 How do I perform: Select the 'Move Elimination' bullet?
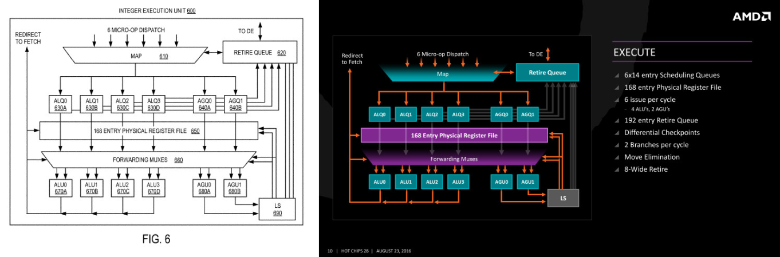click(652, 157)
